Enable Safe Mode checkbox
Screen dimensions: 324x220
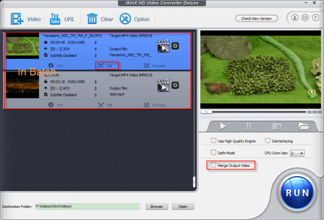click(x=214, y=153)
